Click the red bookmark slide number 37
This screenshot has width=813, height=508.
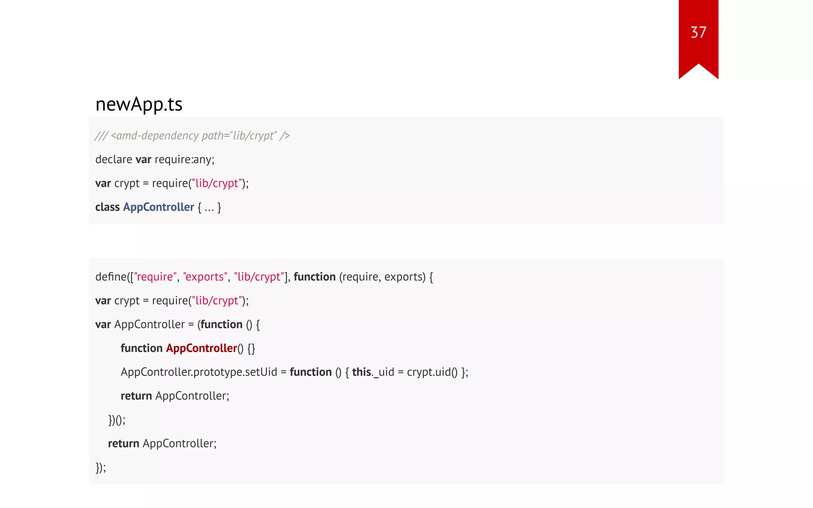point(698,33)
